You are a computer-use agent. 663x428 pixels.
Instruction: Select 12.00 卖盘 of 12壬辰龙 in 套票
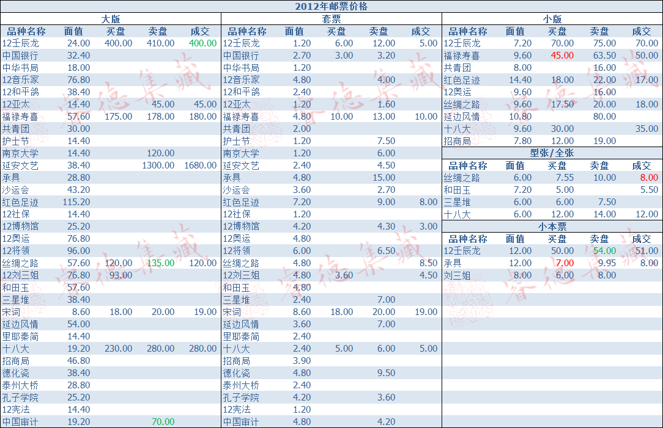click(384, 43)
